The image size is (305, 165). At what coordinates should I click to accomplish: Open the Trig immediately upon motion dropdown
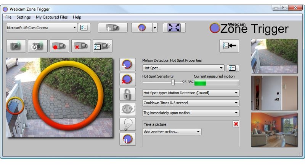point(191,113)
